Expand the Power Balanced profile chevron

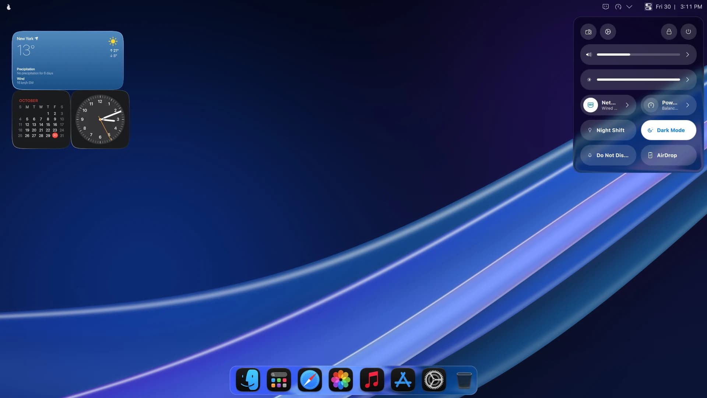[x=687, y=105]
